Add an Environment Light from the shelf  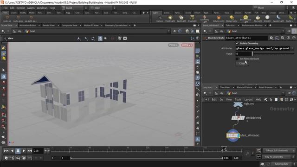pos(245,19)
